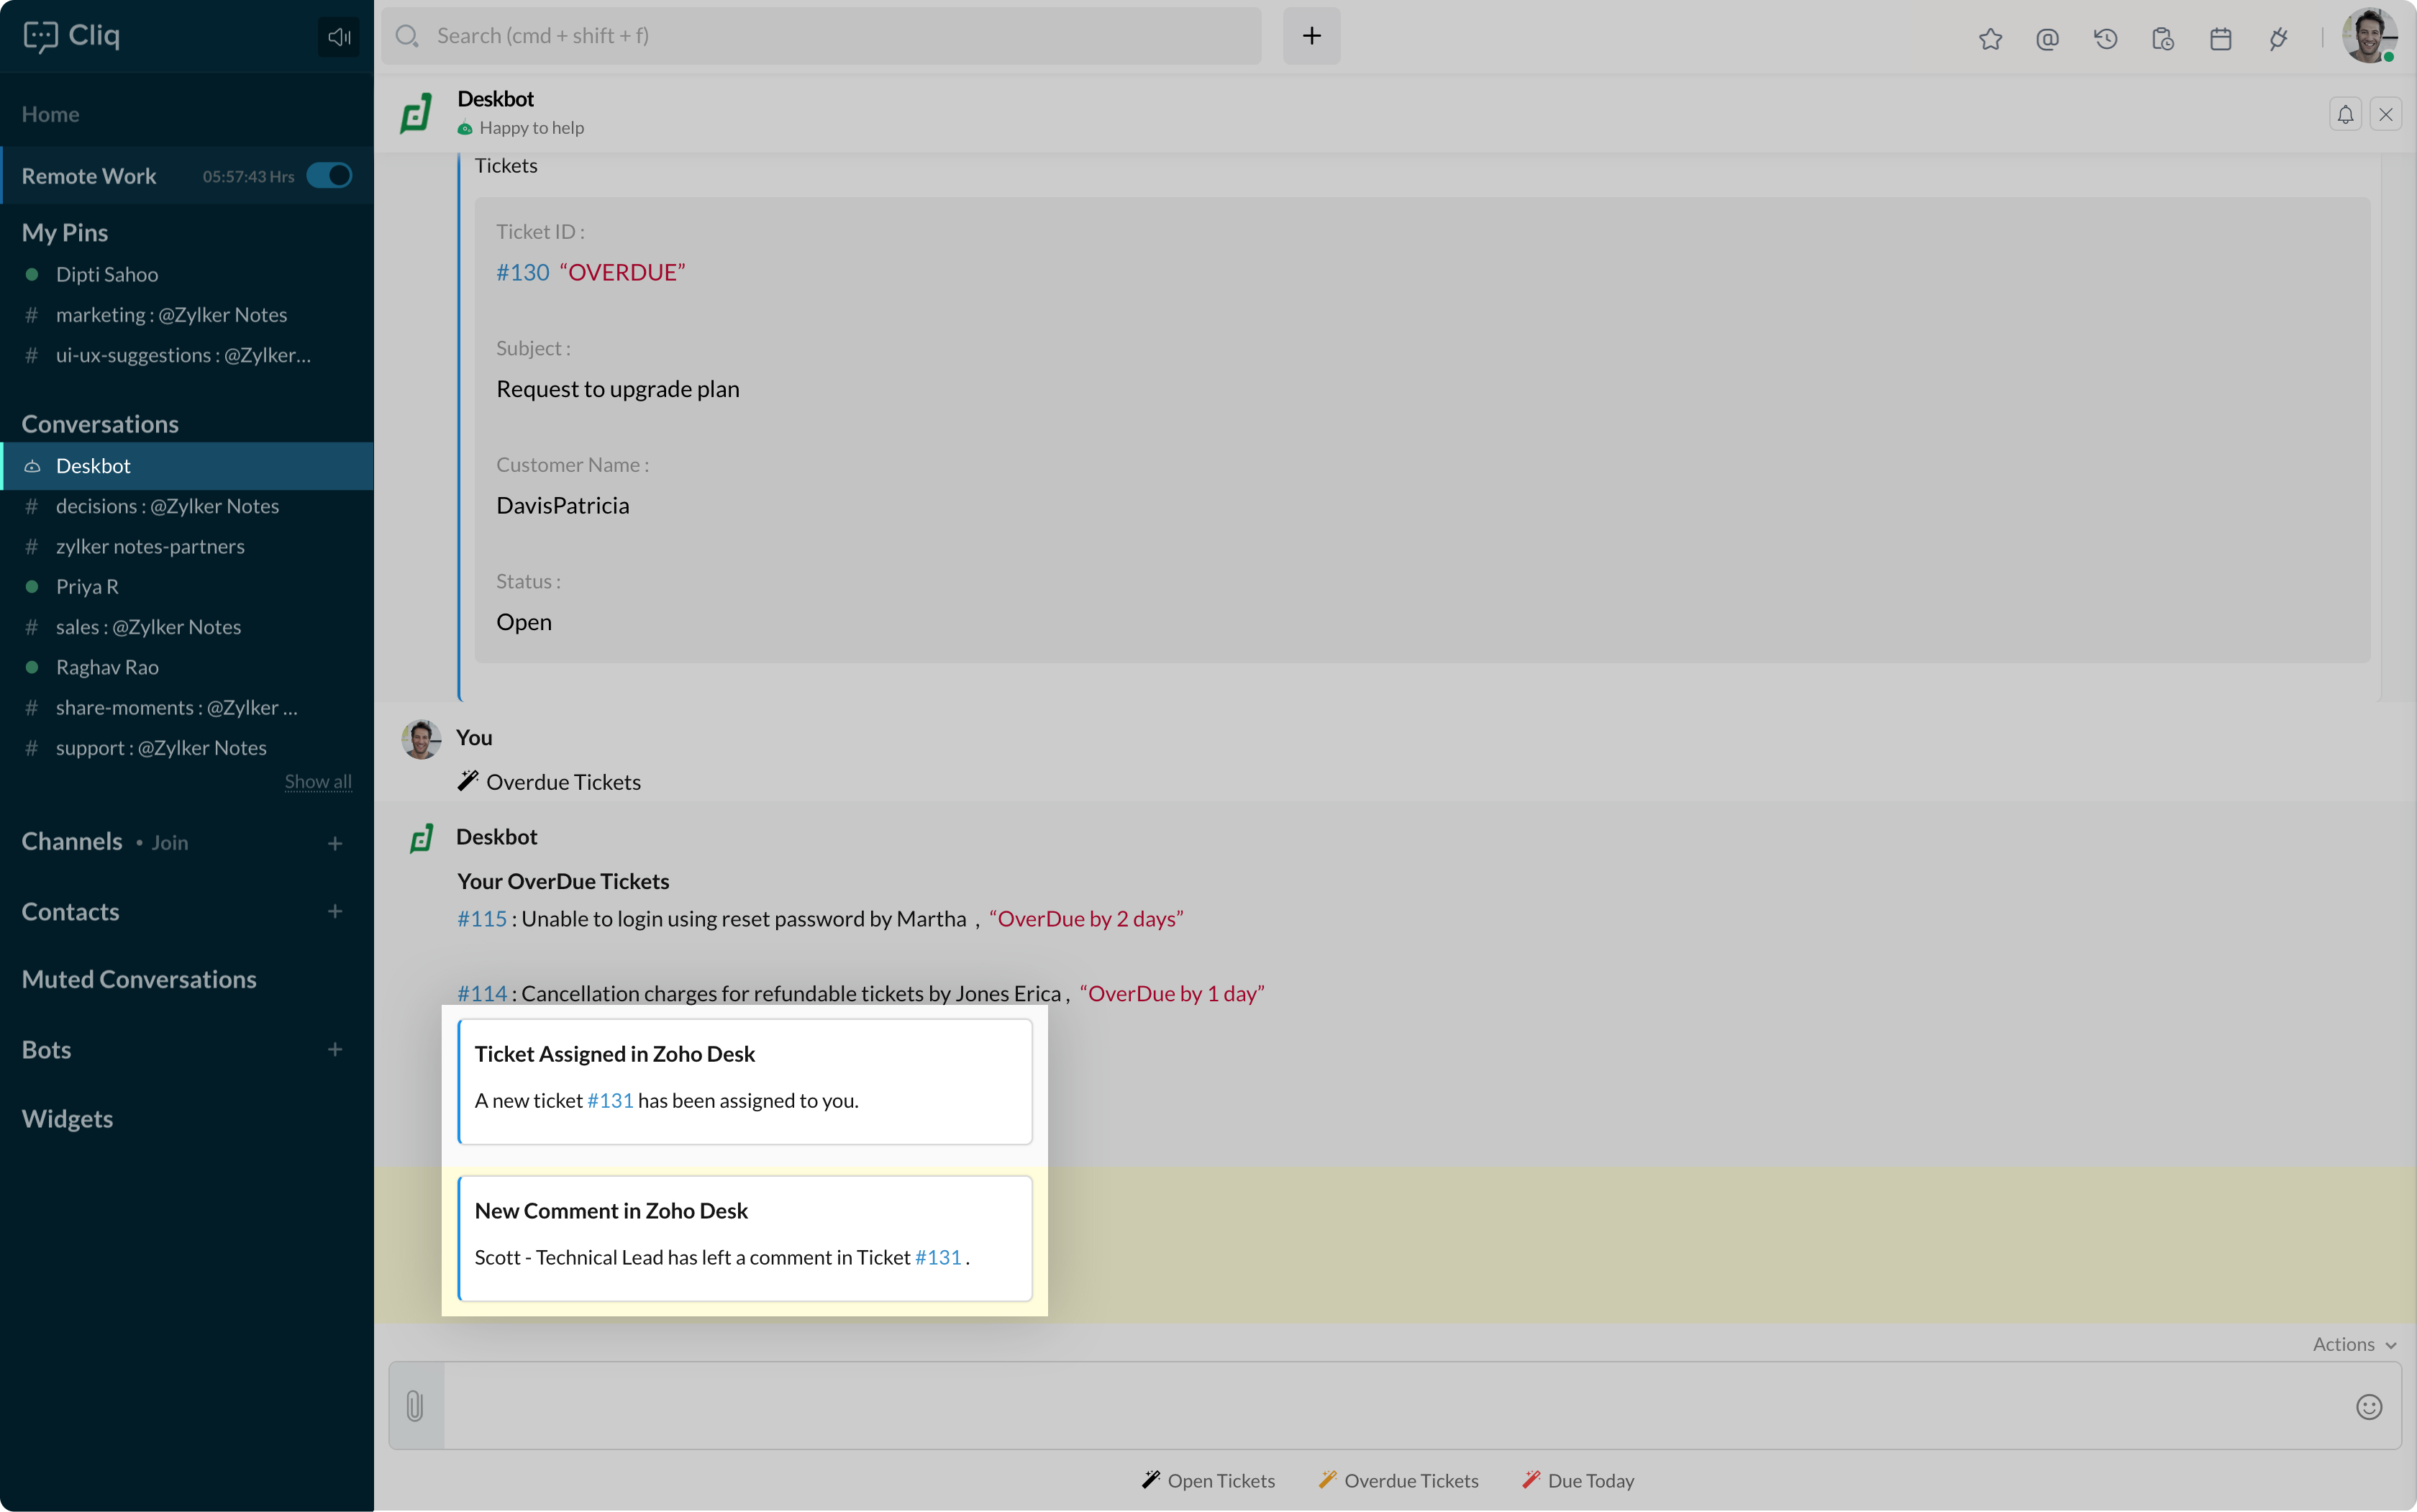Open ticket #115 link

click(x=482, y=918)
